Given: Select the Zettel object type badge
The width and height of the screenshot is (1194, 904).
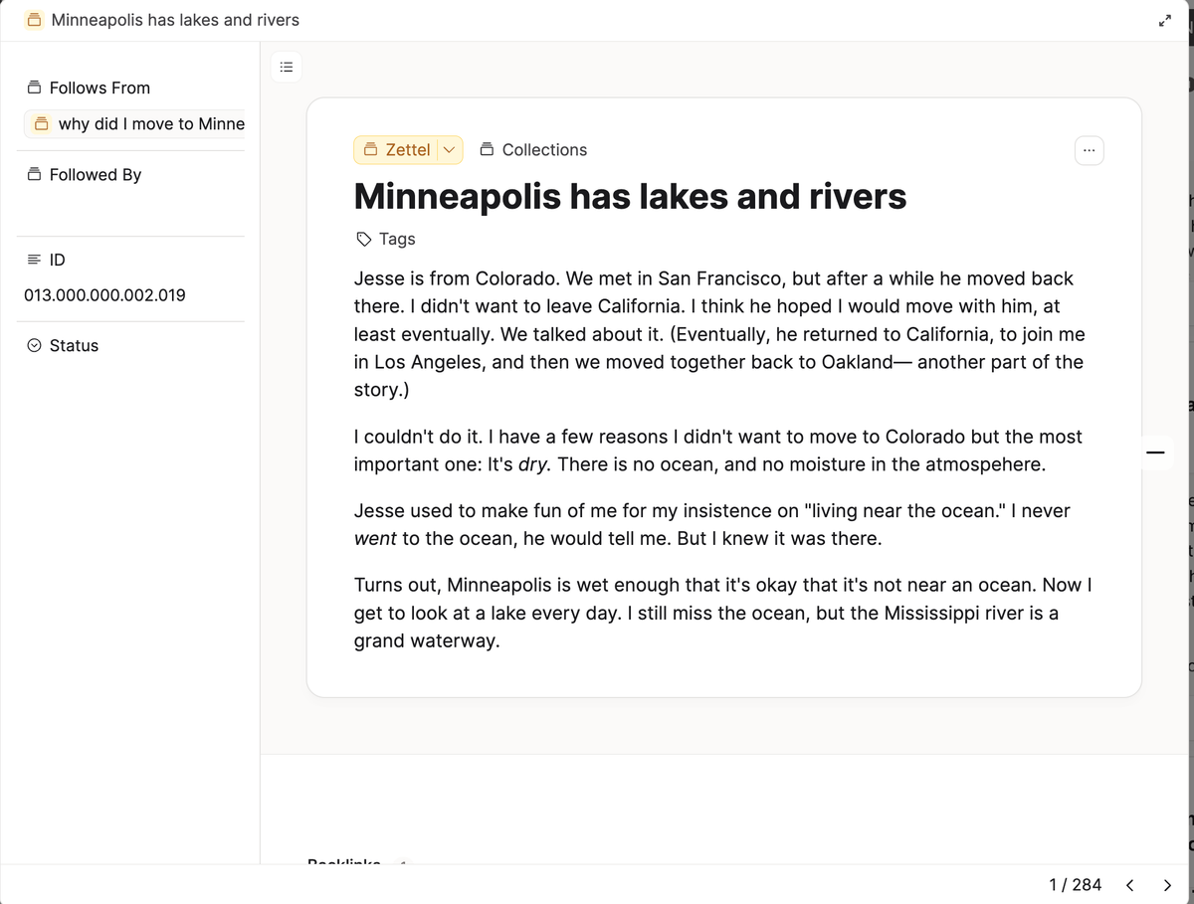Looking at the screenshot, I should pyautogui.click(x=396, y=150).
